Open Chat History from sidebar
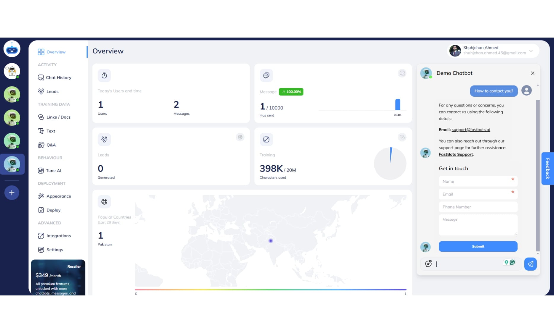This screenshot has width=554, height=333. pos(58,77)
